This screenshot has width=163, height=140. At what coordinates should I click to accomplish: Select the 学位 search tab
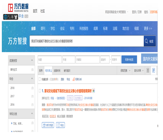click(53, 28)
